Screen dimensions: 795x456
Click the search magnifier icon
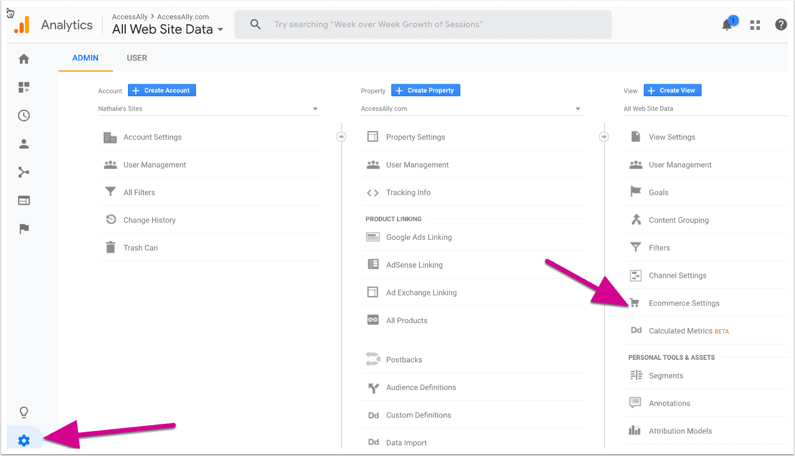coord(255,24)
